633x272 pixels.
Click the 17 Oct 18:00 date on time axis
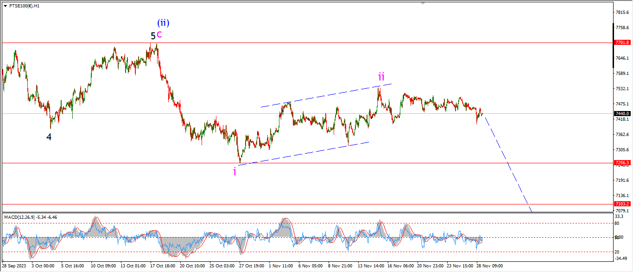point(162,266)
